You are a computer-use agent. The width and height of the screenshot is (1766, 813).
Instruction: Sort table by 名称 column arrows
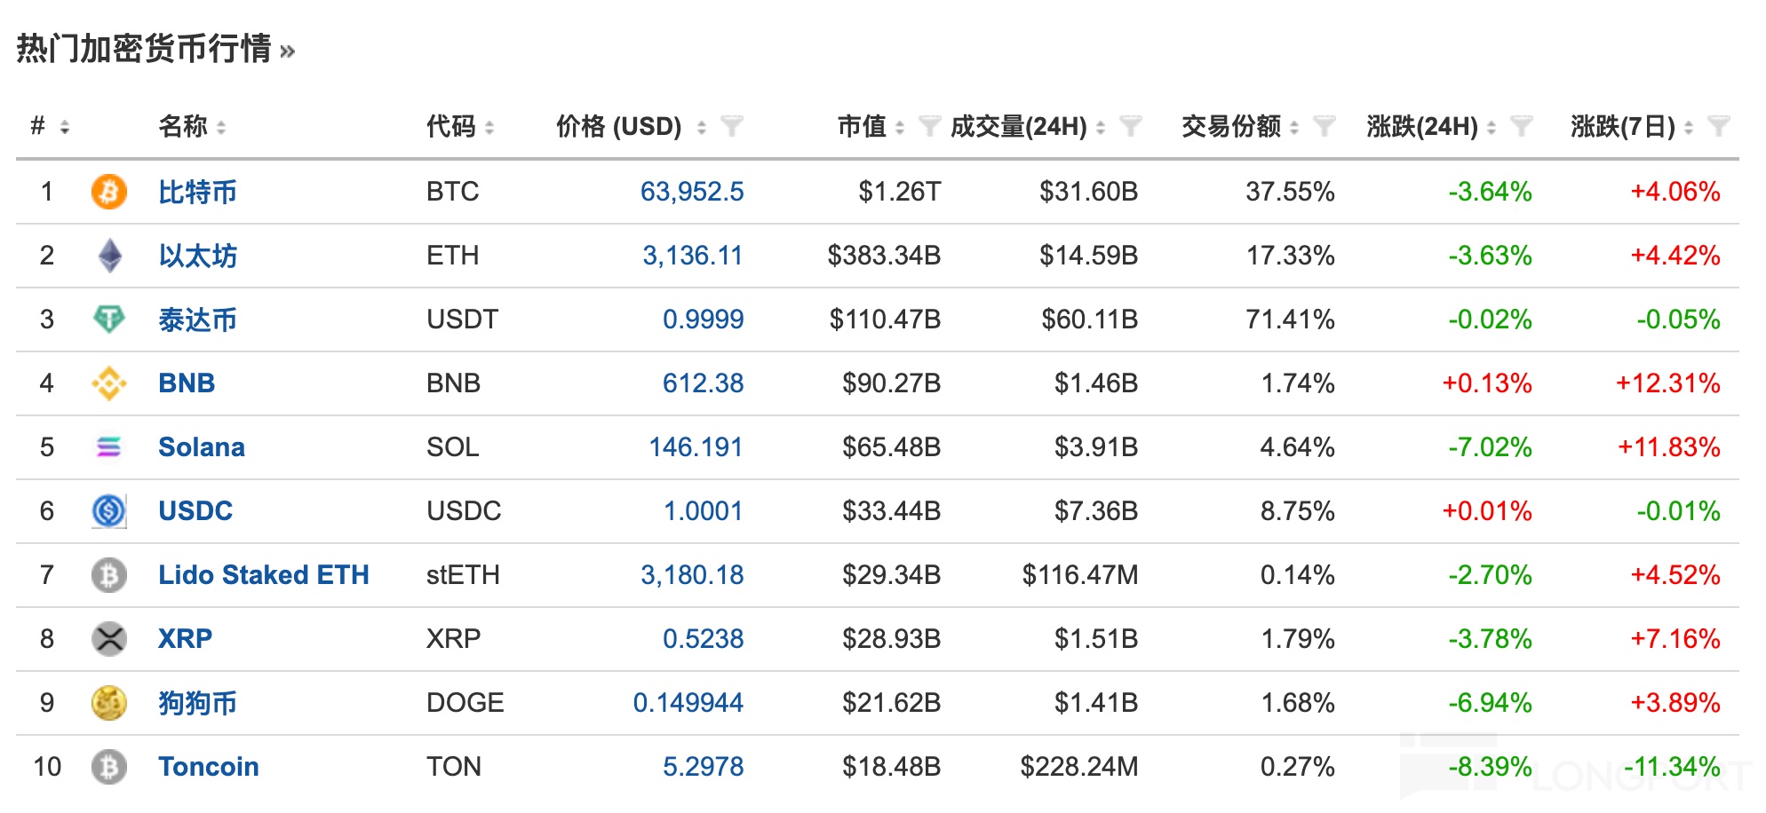[x=221, y=128]
